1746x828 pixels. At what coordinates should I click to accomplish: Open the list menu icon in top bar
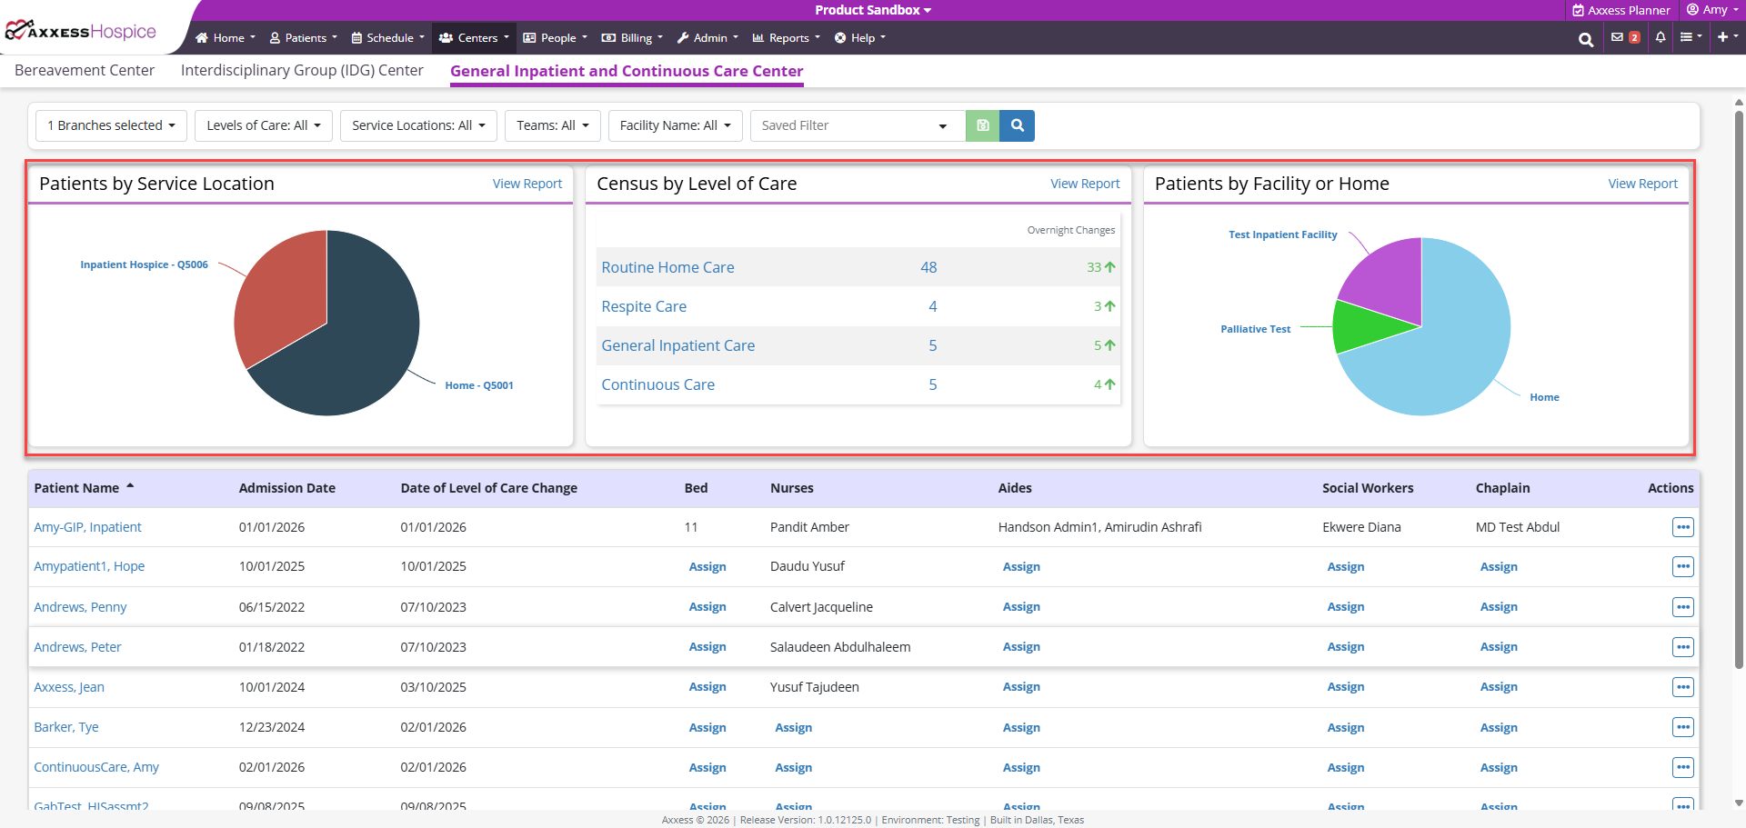[x=1690, y=37]
